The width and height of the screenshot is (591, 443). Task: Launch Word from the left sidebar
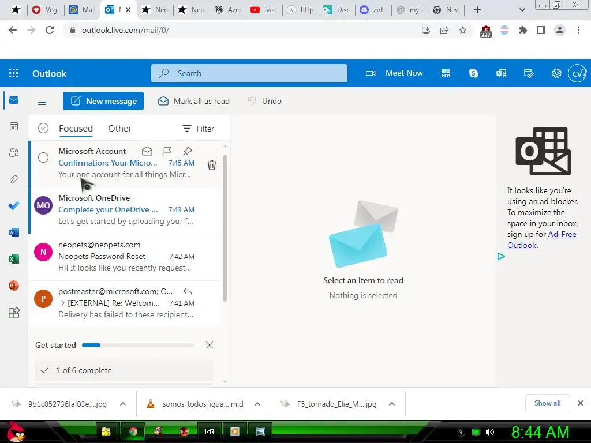coord(14,232)
